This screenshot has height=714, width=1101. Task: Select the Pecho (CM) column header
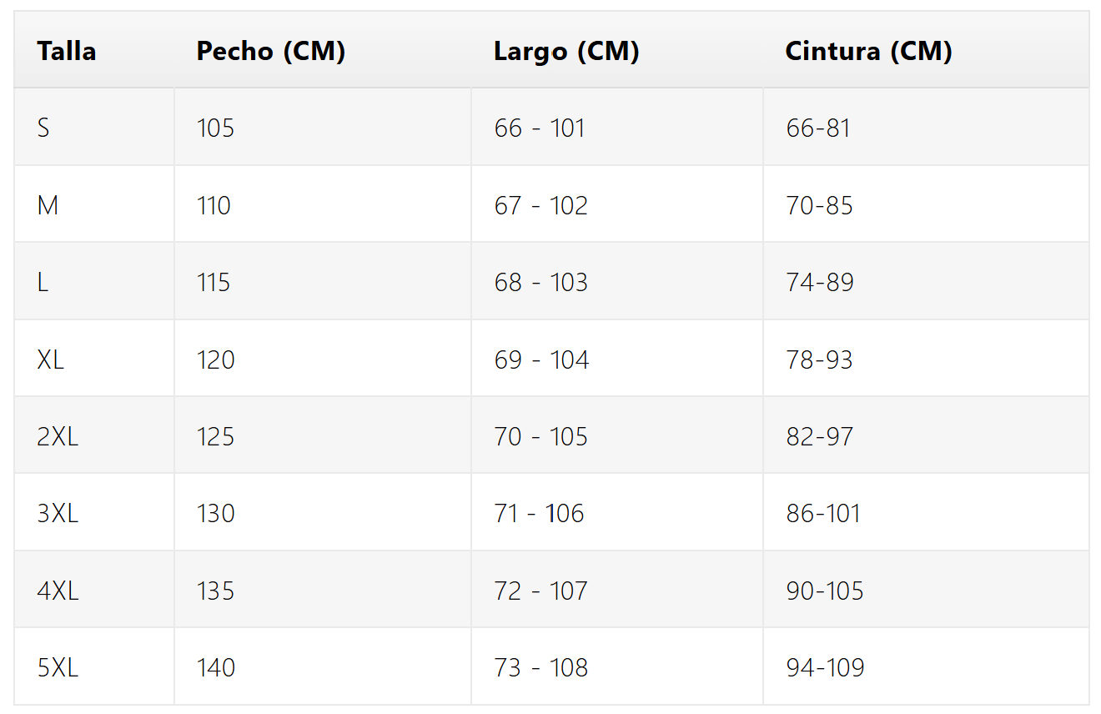click(271, 51)
